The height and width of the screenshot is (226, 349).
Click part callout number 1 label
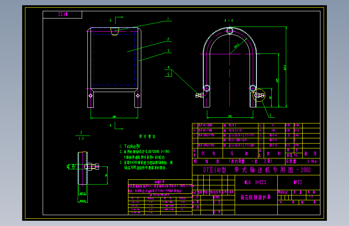coord(168,19)
